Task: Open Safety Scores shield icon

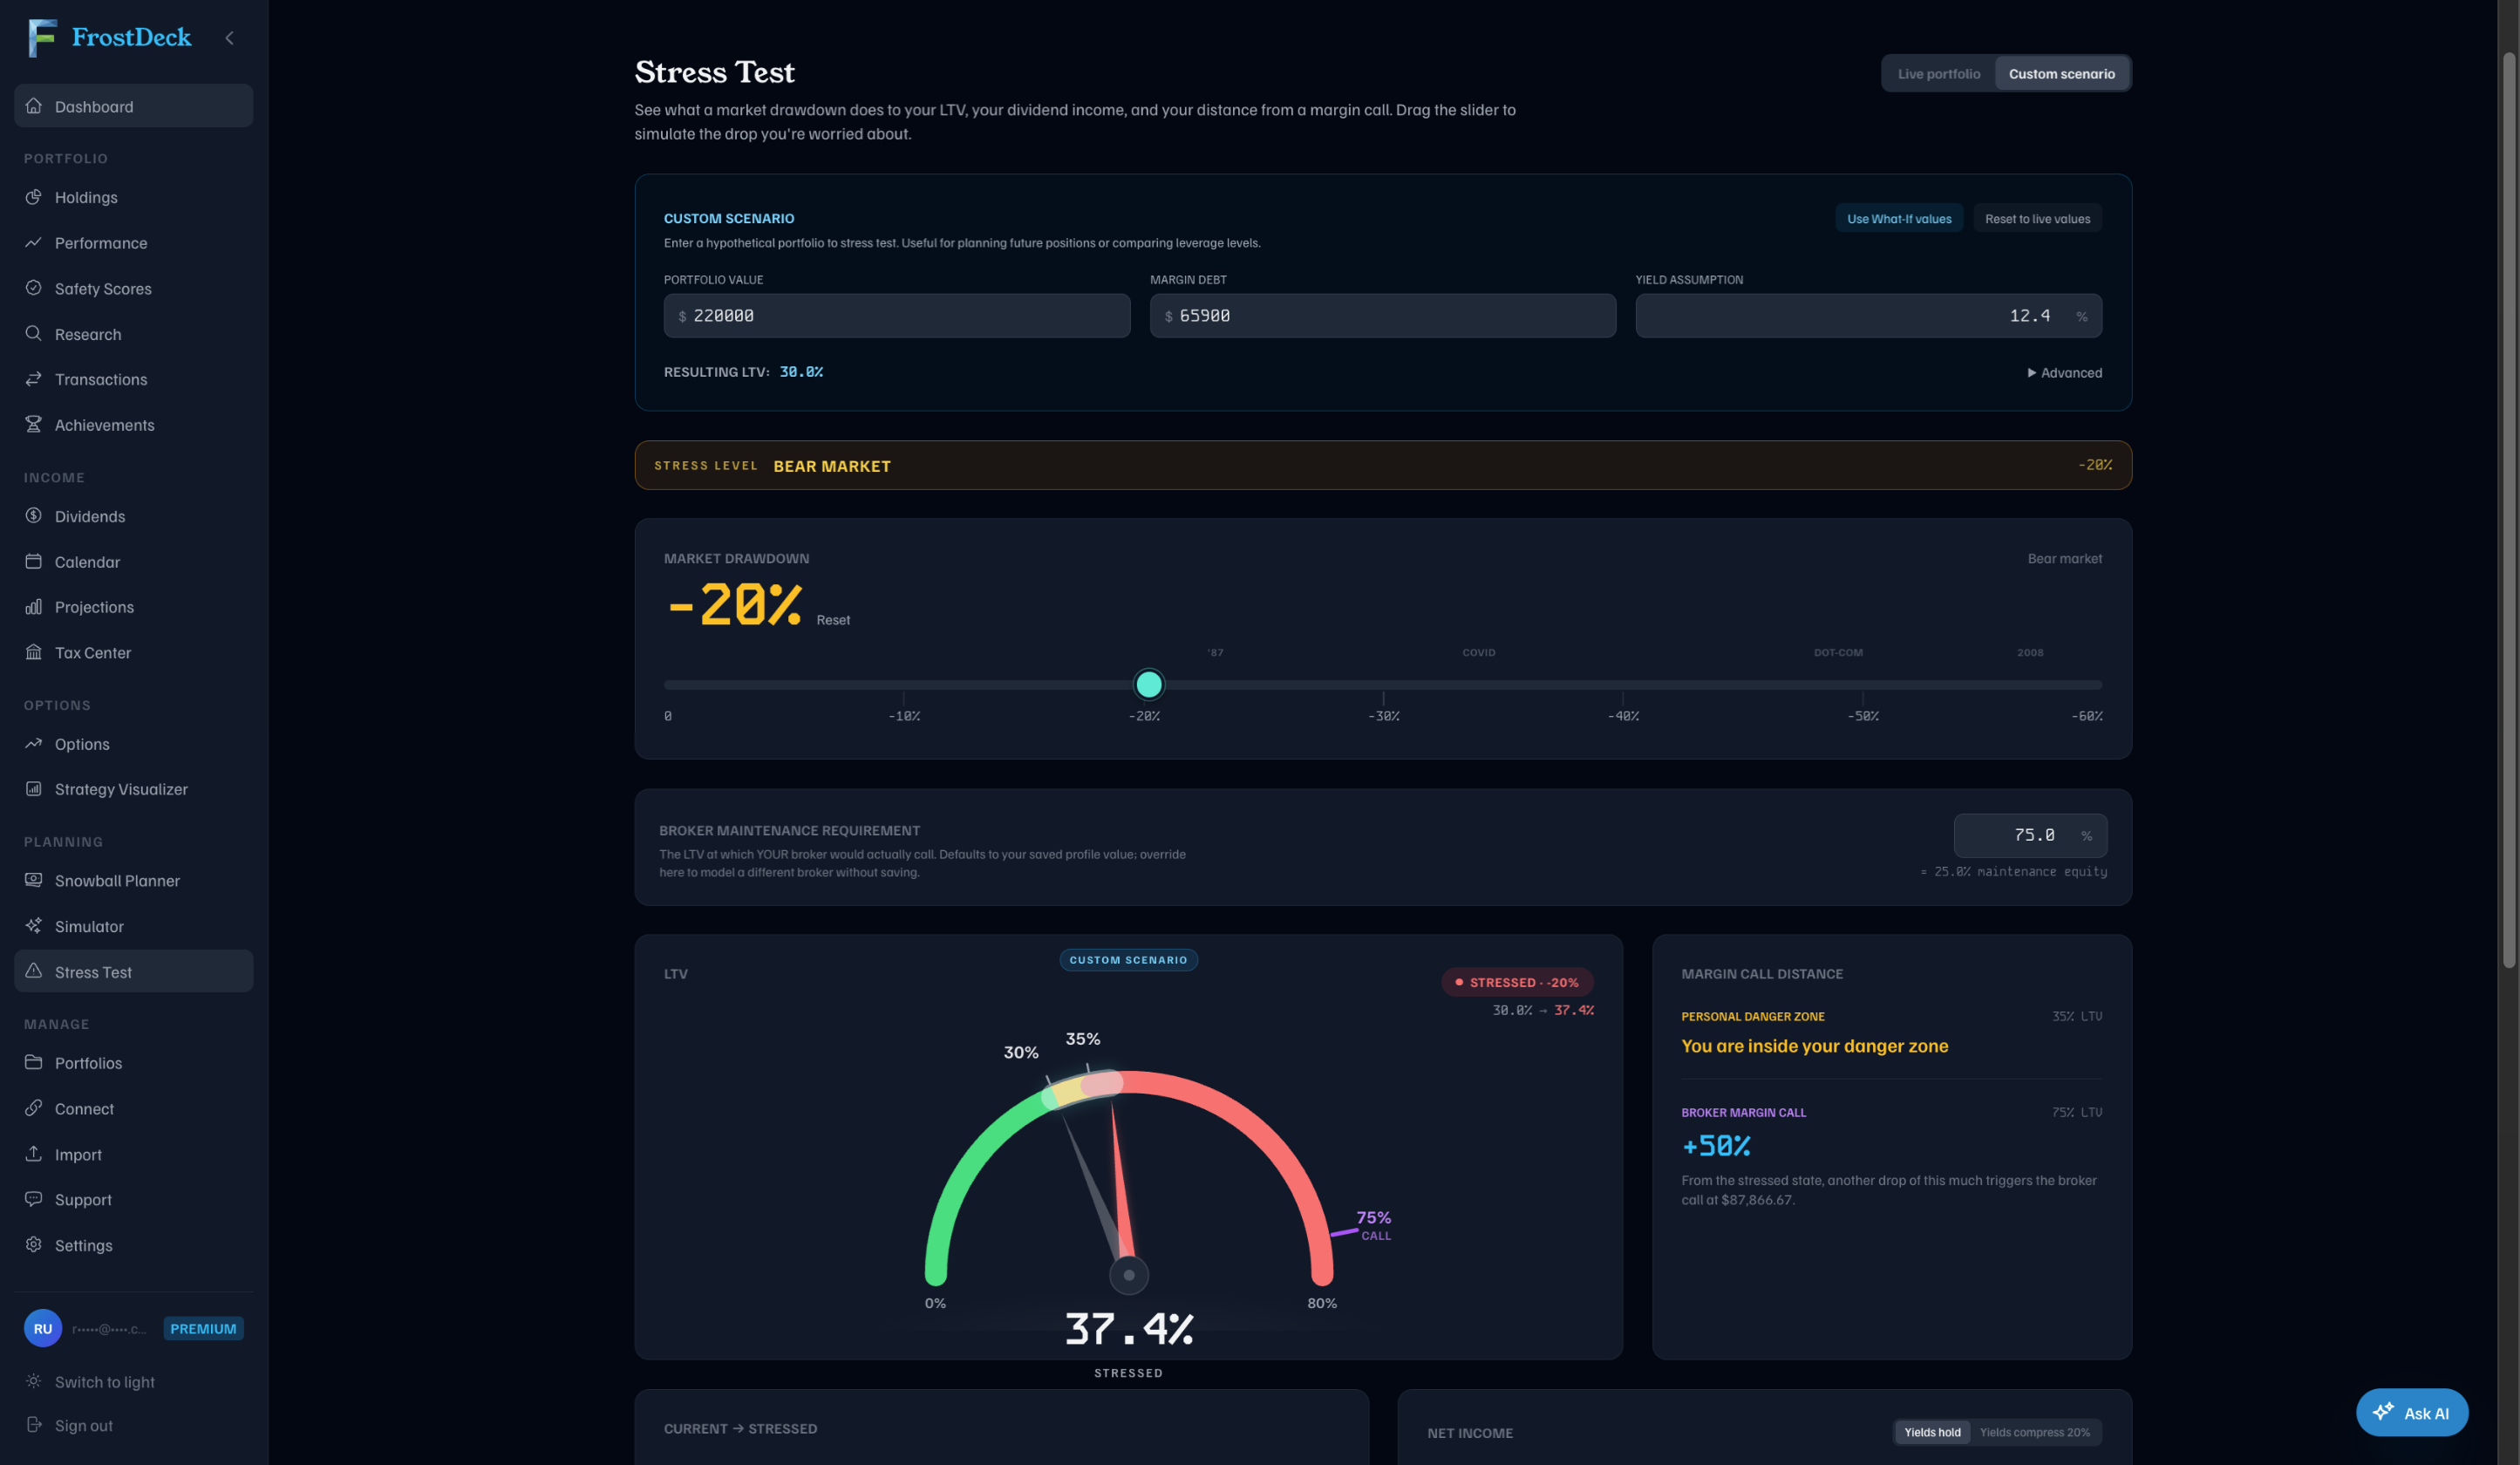Action: pos(34,288)
